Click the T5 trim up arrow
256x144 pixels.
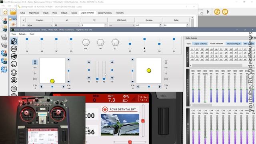(89, 62)
